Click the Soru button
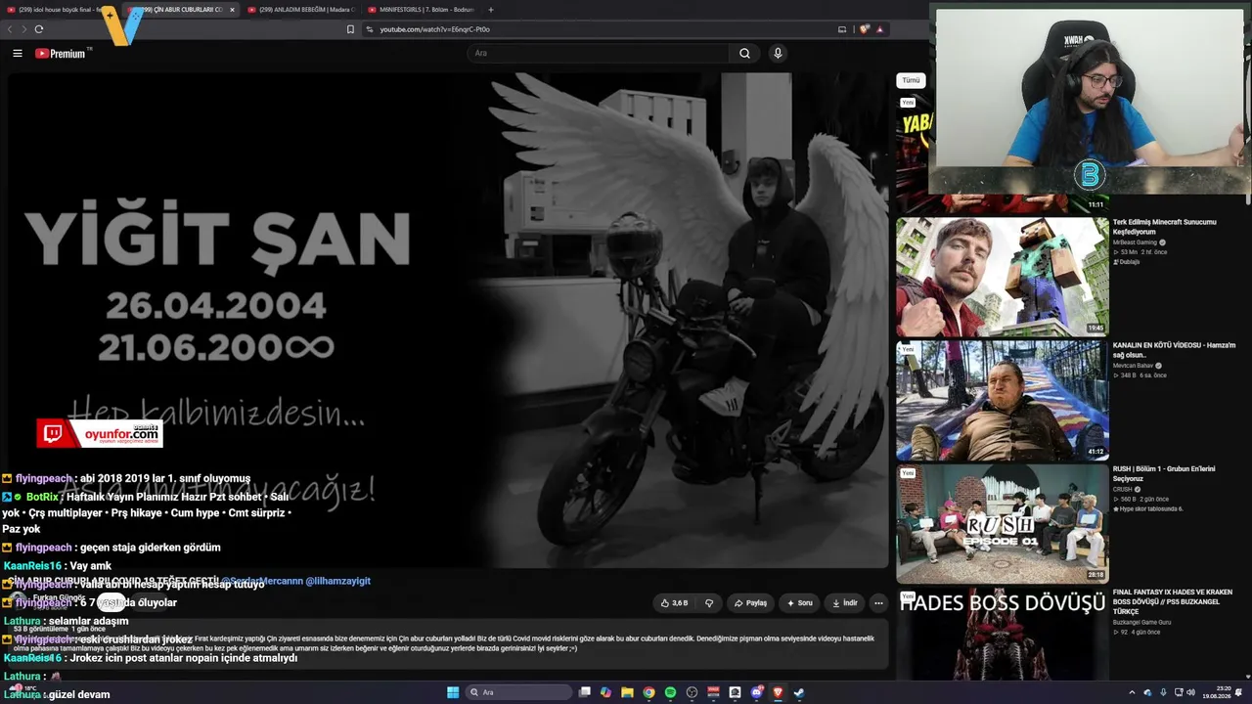Viewport: 1252px width, 704px height. tap(799, 603)
